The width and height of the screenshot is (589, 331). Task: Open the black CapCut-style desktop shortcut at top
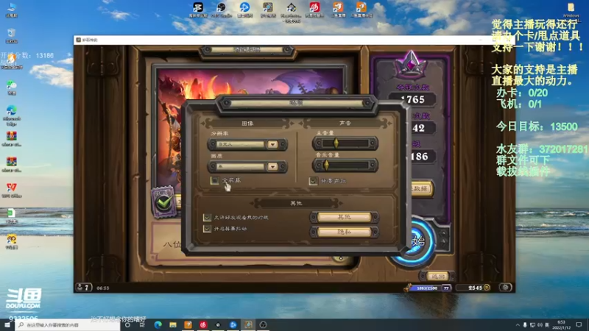[198, 10]
